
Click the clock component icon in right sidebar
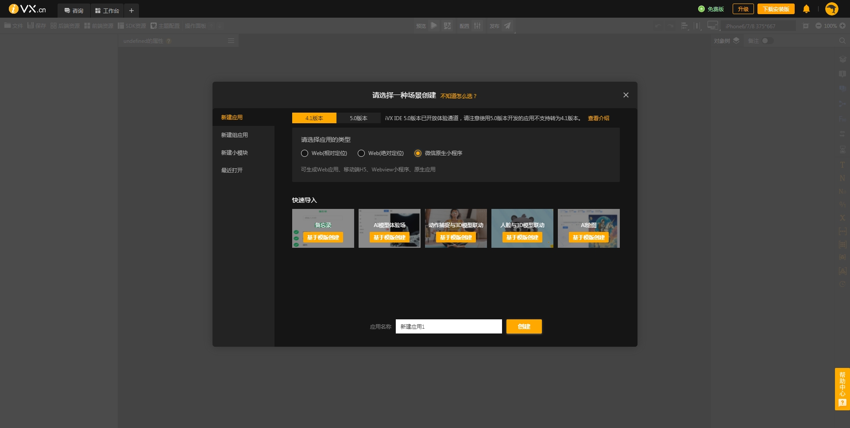point(842,284)
